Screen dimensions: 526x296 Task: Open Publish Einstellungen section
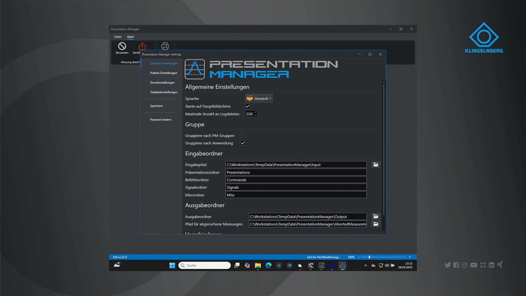pyautogui.click(x=164, y=73)
